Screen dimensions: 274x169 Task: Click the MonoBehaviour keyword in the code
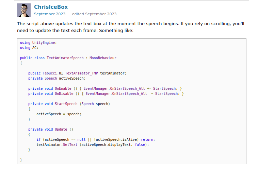pos(103,58)
